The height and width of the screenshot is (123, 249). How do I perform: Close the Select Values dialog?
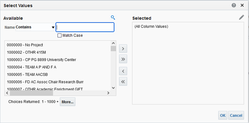(242, 5)
